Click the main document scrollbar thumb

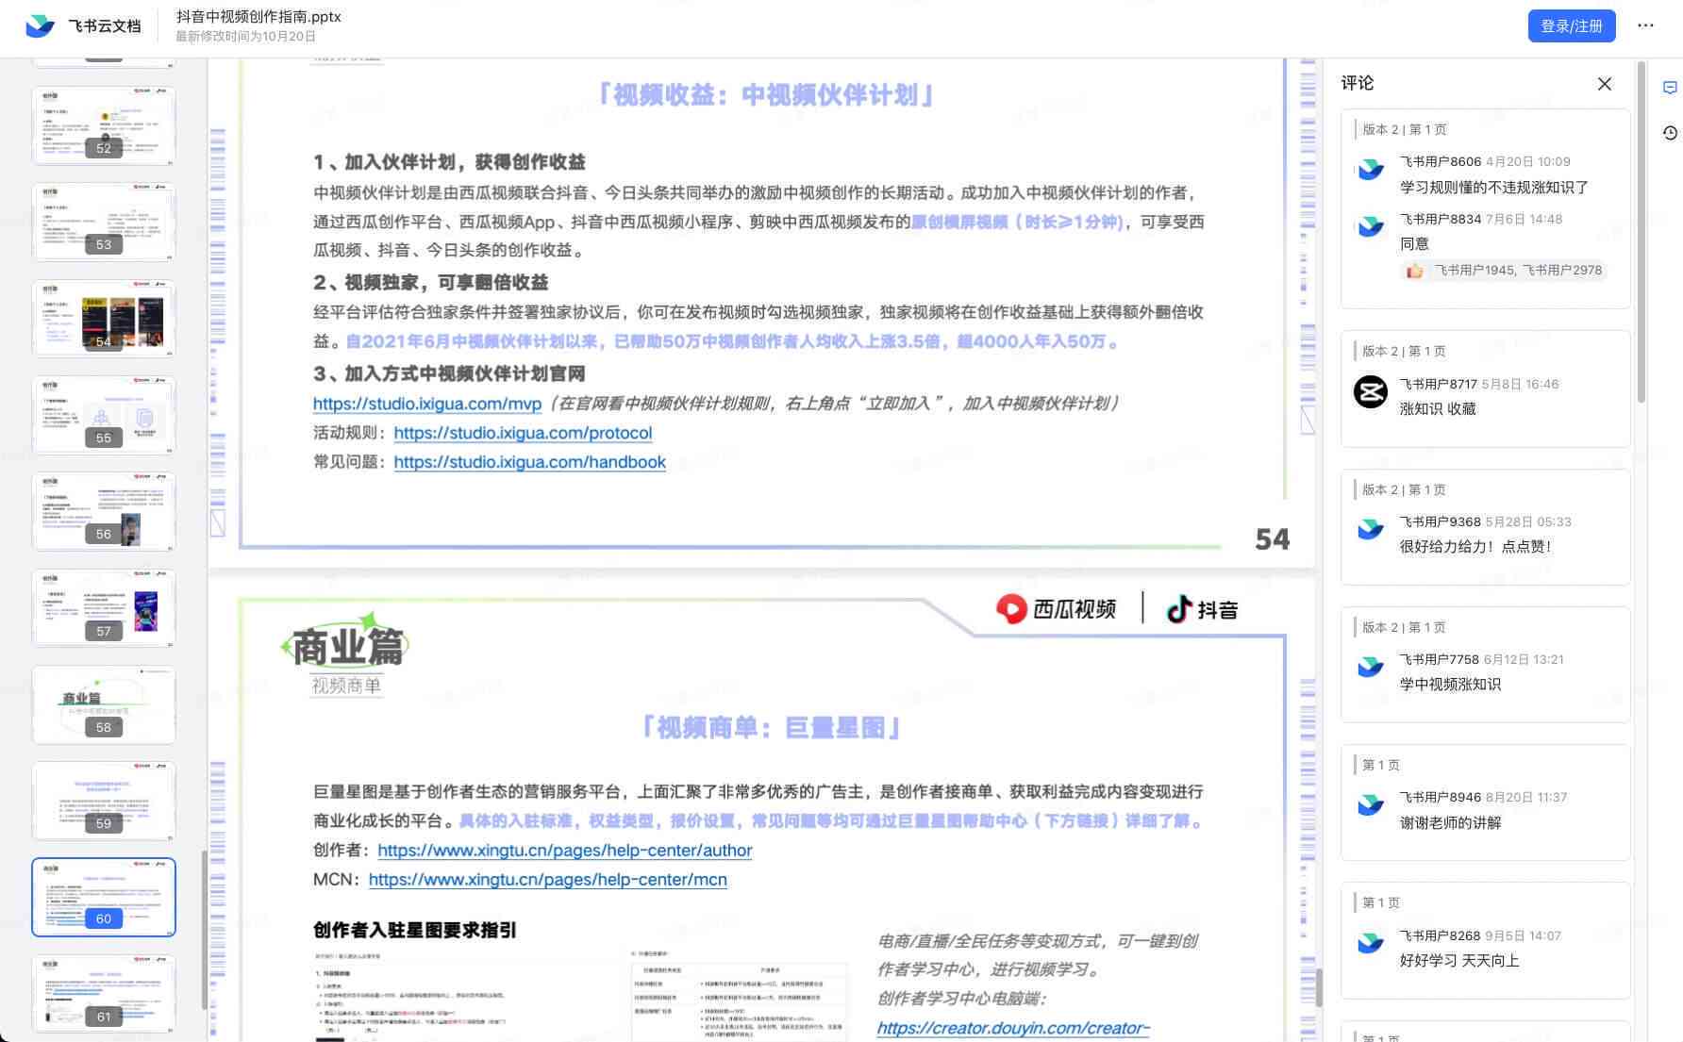1319,988
